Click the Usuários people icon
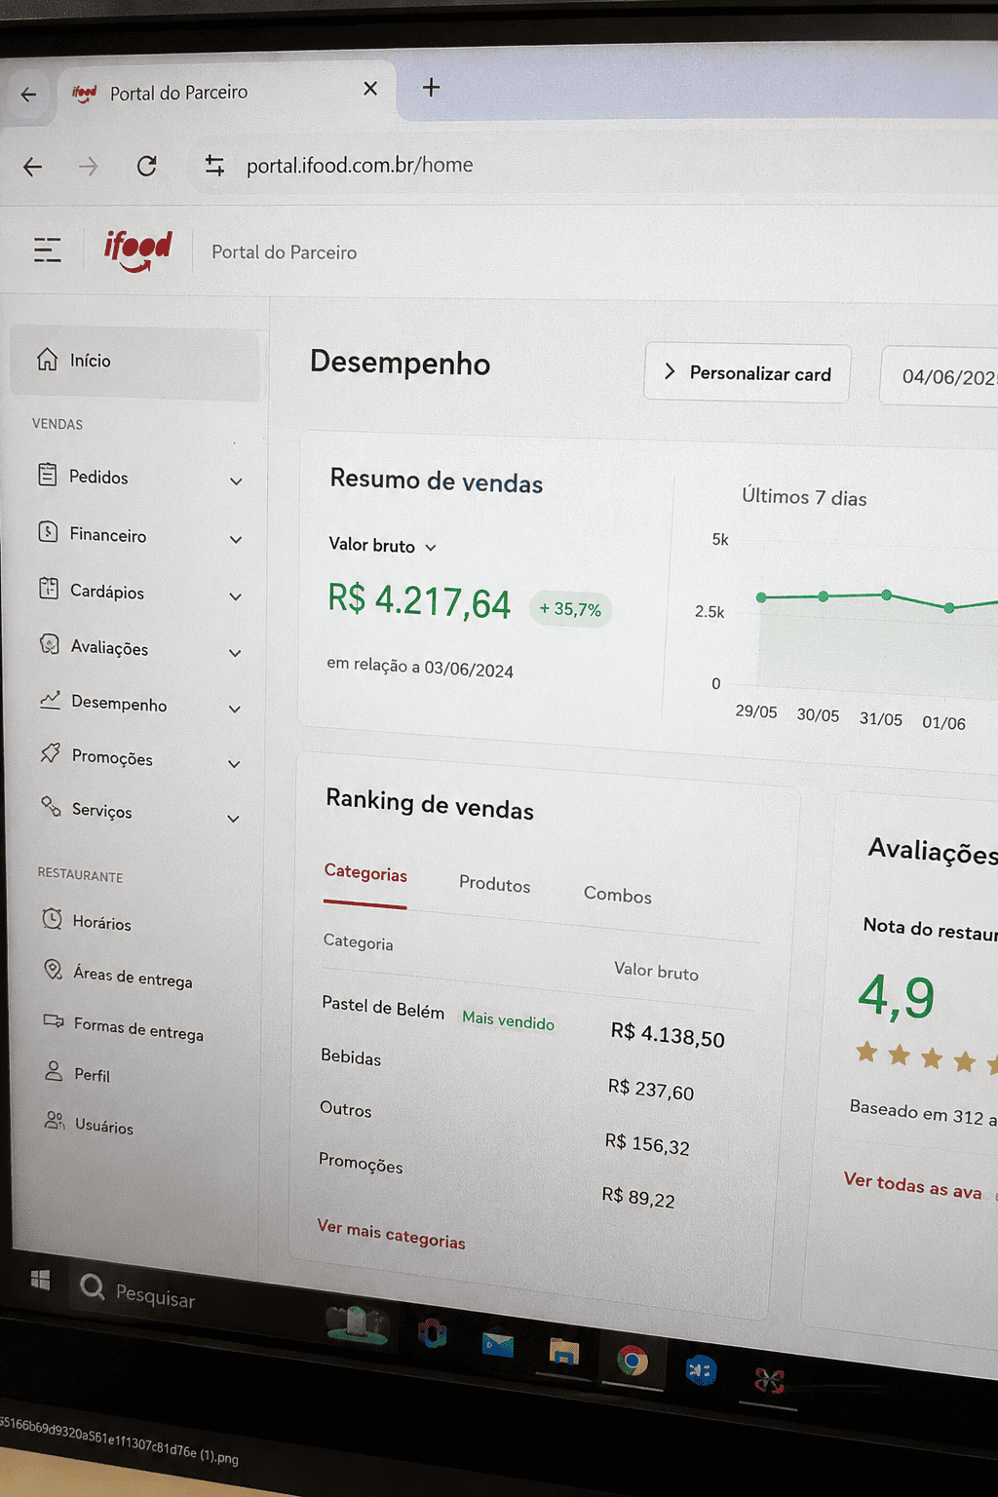 click(56, 1121)
